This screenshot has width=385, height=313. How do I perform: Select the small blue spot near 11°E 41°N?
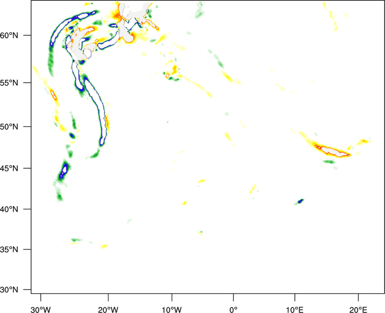300,201
